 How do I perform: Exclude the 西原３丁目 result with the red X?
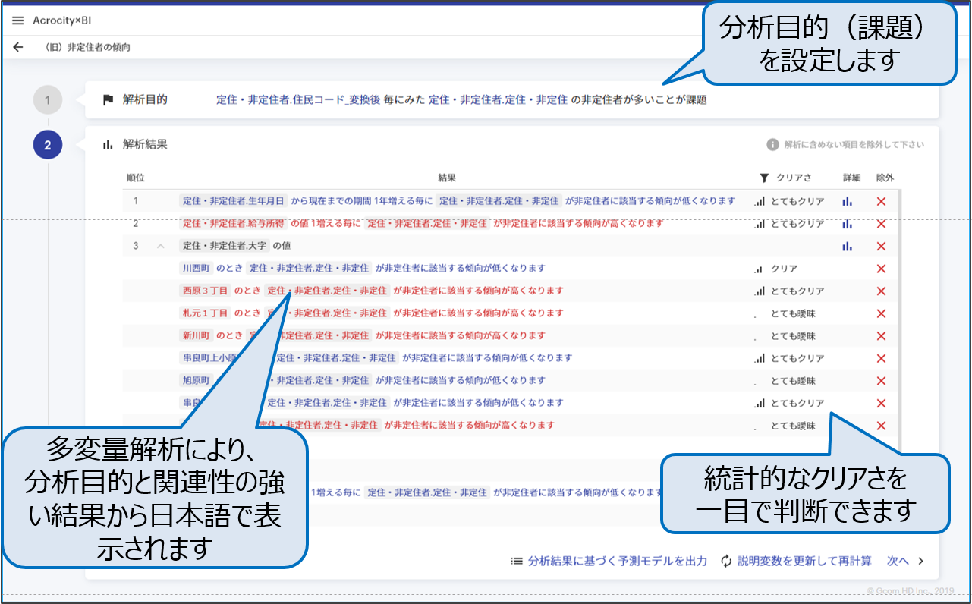click(881, 291)
